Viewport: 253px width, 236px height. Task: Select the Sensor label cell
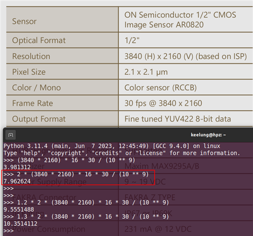pos(62,20)
